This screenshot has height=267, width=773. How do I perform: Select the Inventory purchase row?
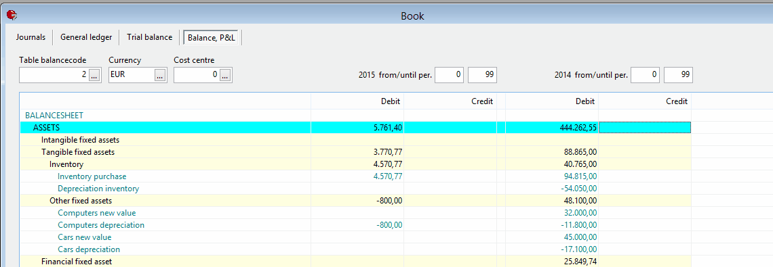(x=355, y=176)
